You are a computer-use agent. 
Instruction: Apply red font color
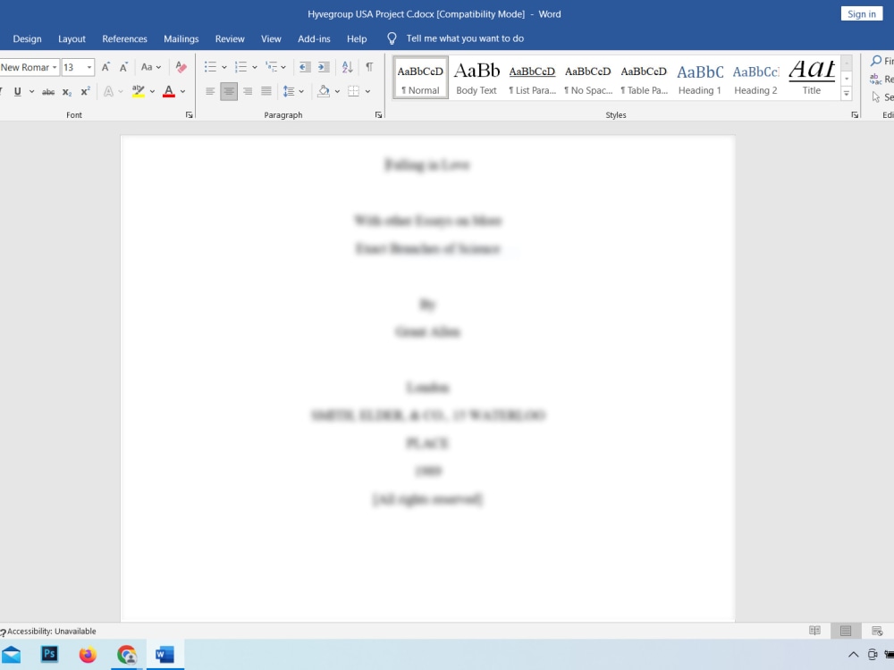click(169, 91)
